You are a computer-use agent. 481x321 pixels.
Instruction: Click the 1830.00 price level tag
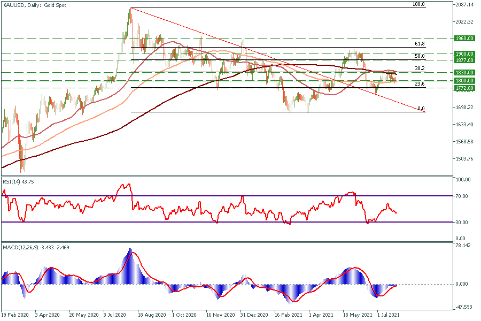tap(466, 72)
